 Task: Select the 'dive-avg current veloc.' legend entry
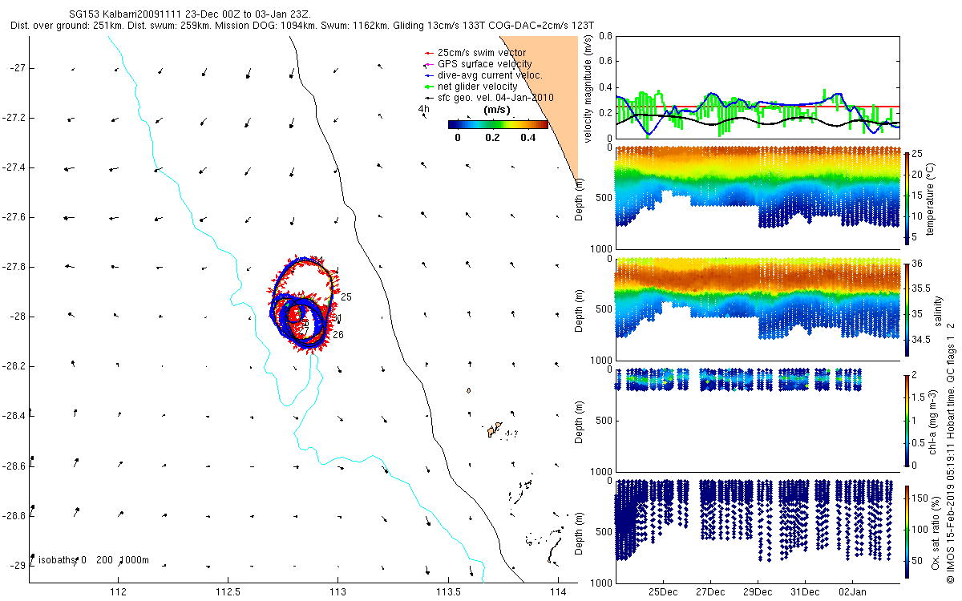483,75
